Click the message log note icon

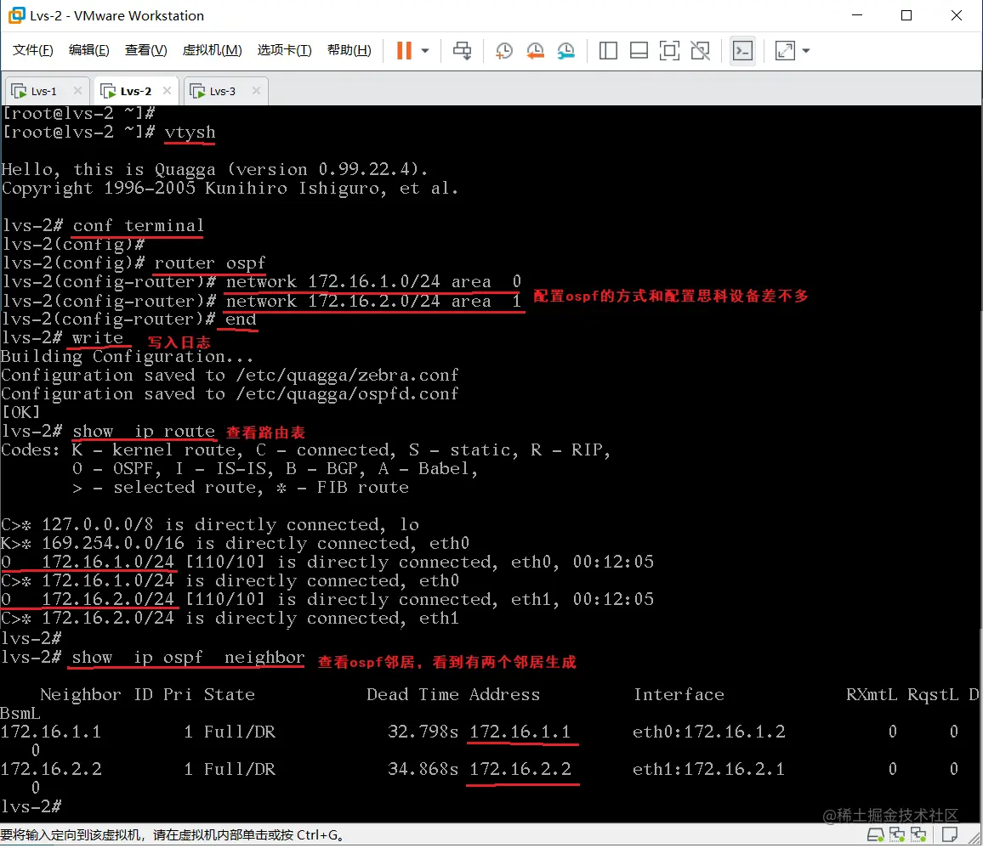pos(950,835)
